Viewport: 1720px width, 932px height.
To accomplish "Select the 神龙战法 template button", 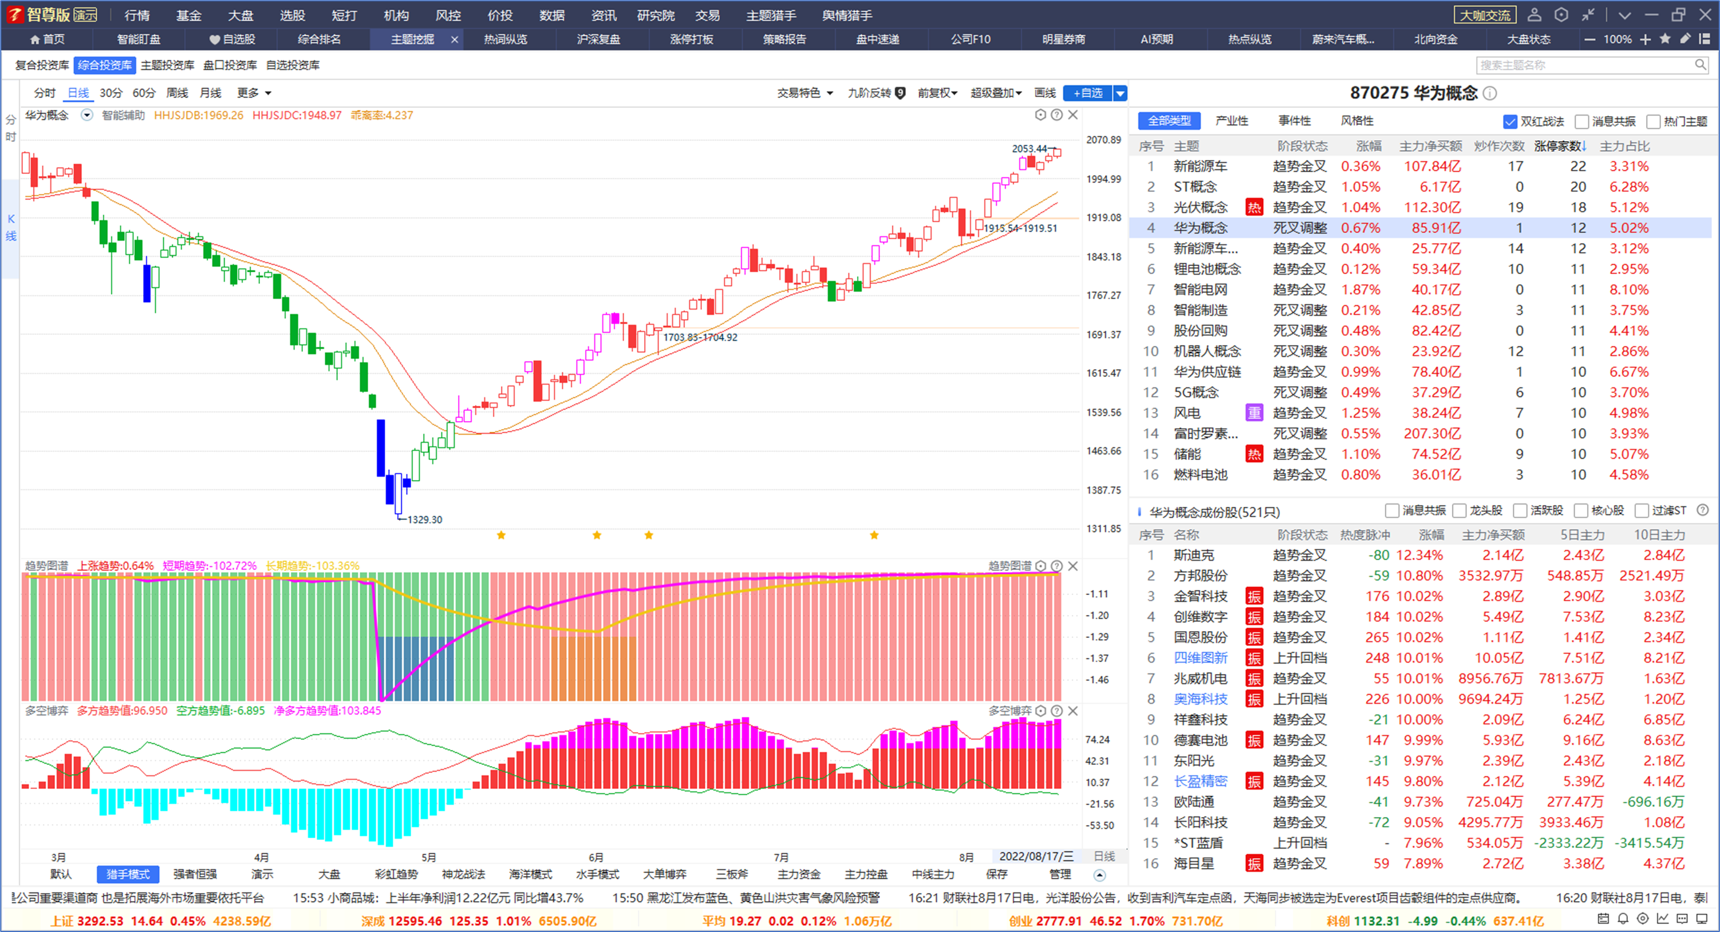I will (x=463, y=874).
